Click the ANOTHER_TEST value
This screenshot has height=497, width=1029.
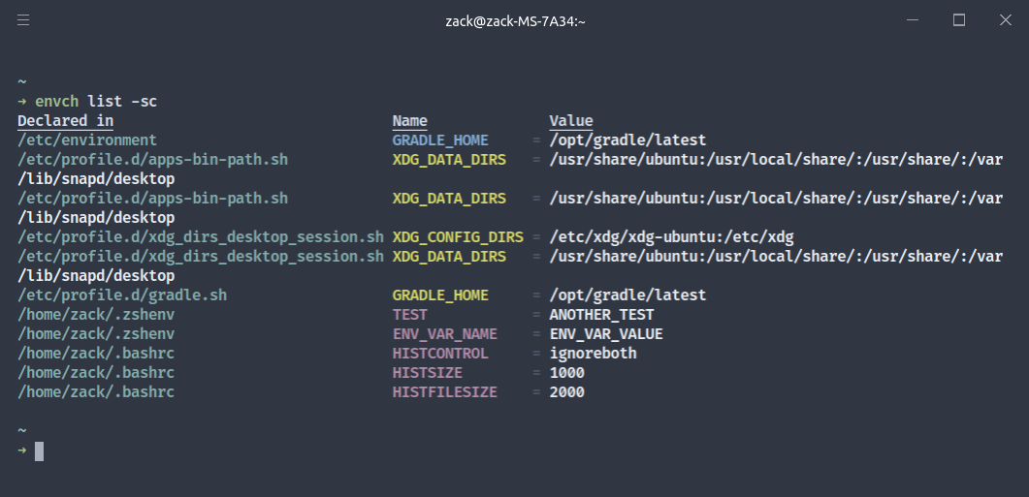click(601, 315)
